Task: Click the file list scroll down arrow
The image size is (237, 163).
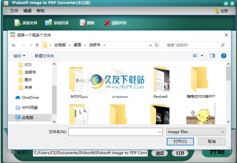Action: point(228,121)
